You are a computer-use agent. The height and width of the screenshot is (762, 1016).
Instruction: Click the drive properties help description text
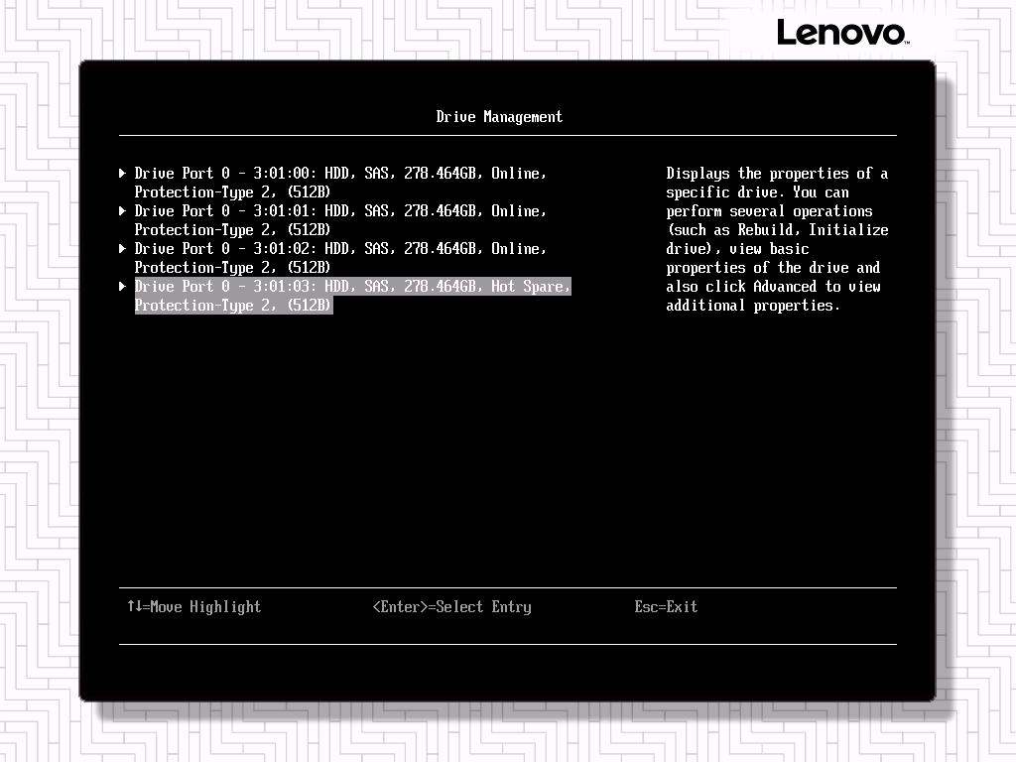click(777, 239)
